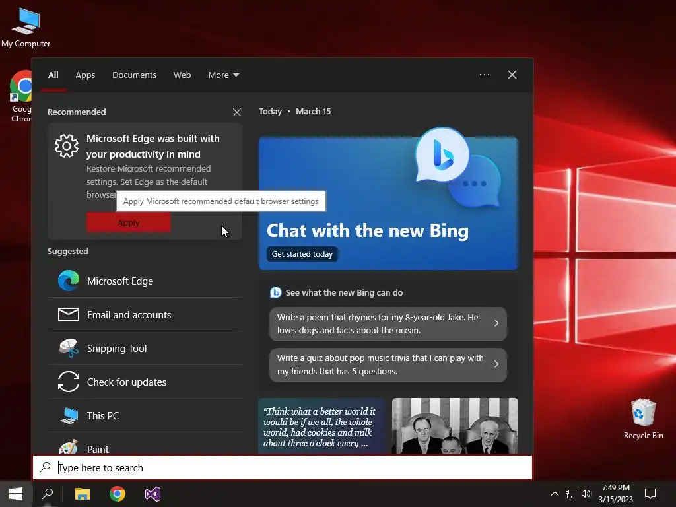Select the pop music quiz Bing prompt
The image size is (676, 507).
(388, 364)
